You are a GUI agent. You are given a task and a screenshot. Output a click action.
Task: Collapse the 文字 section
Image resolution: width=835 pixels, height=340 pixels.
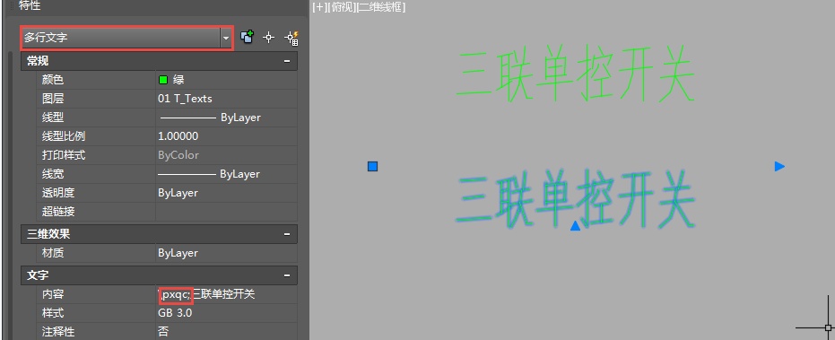[x=287, y=275]
